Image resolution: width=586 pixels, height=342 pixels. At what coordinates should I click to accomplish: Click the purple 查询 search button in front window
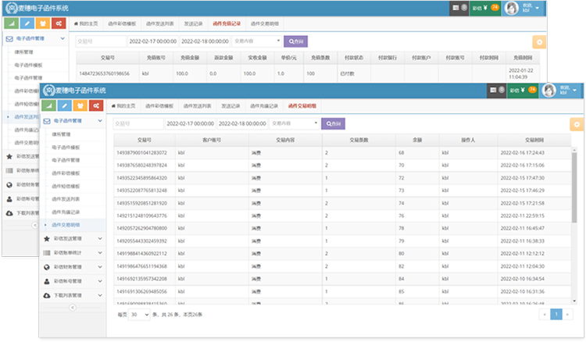(x=332, y=123)
